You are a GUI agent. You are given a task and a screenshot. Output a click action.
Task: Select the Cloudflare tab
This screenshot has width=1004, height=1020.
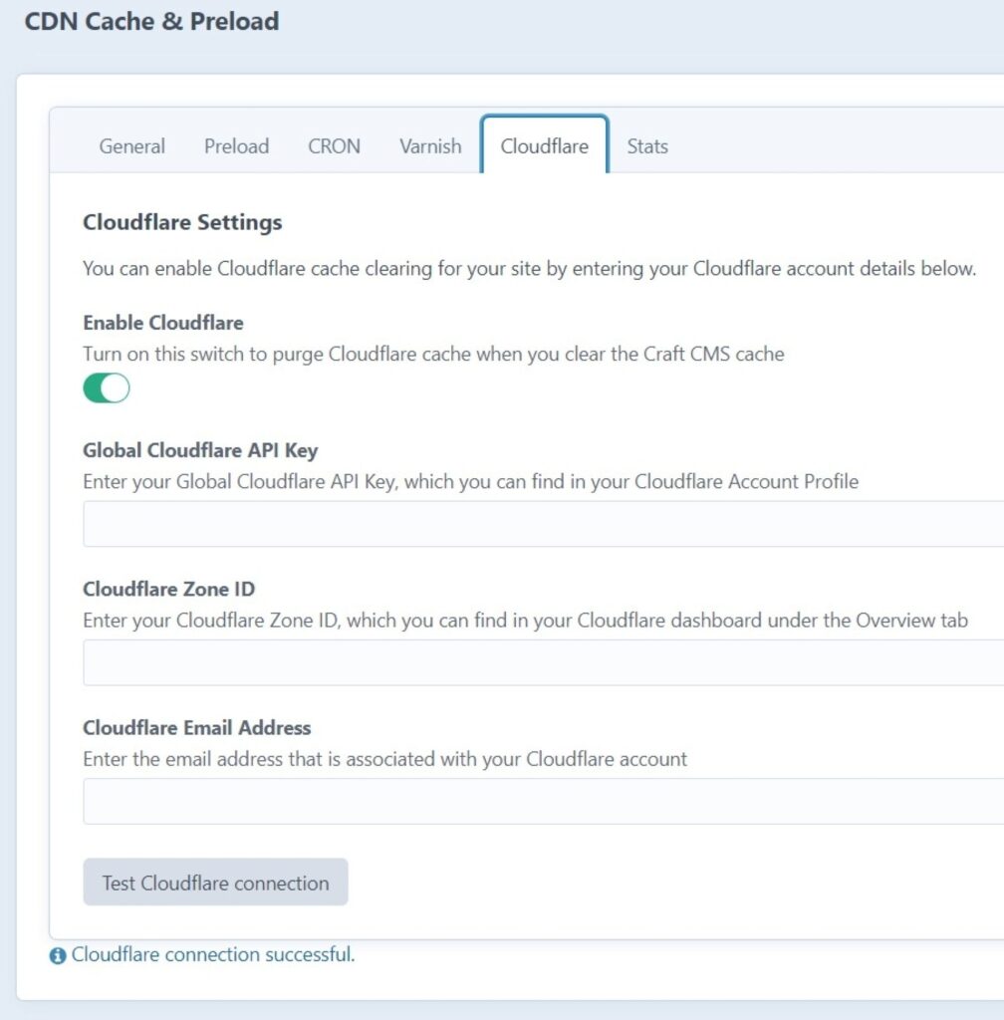tap(544, 144)
